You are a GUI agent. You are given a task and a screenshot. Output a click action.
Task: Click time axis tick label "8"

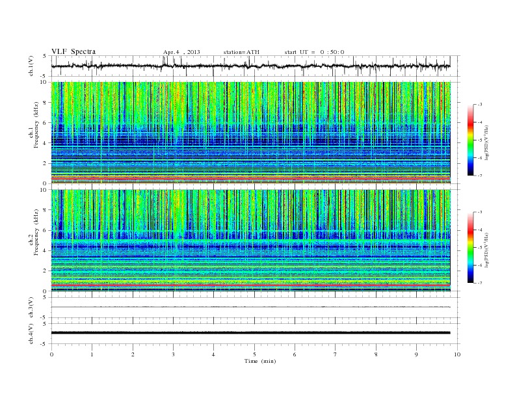(x=376, y=354)
